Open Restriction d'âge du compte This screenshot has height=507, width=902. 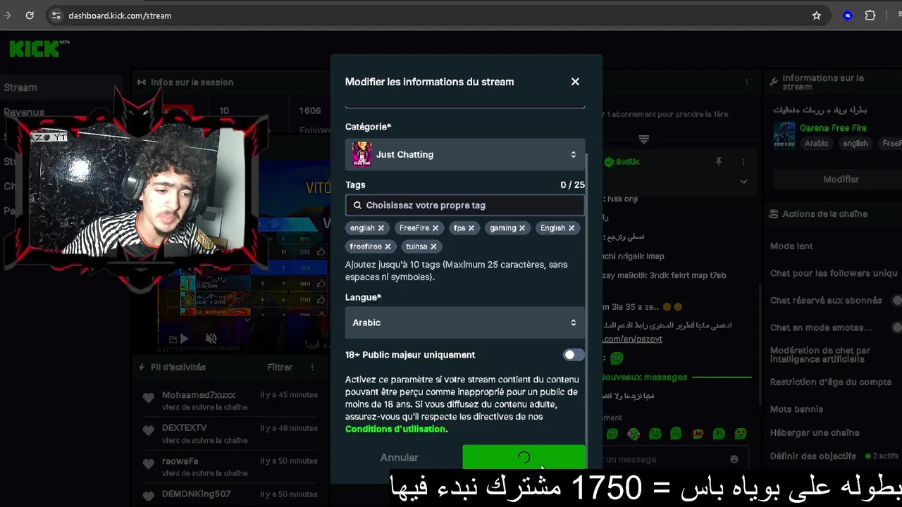831,382
